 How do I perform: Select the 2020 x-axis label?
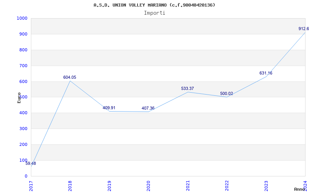point(148,185)
